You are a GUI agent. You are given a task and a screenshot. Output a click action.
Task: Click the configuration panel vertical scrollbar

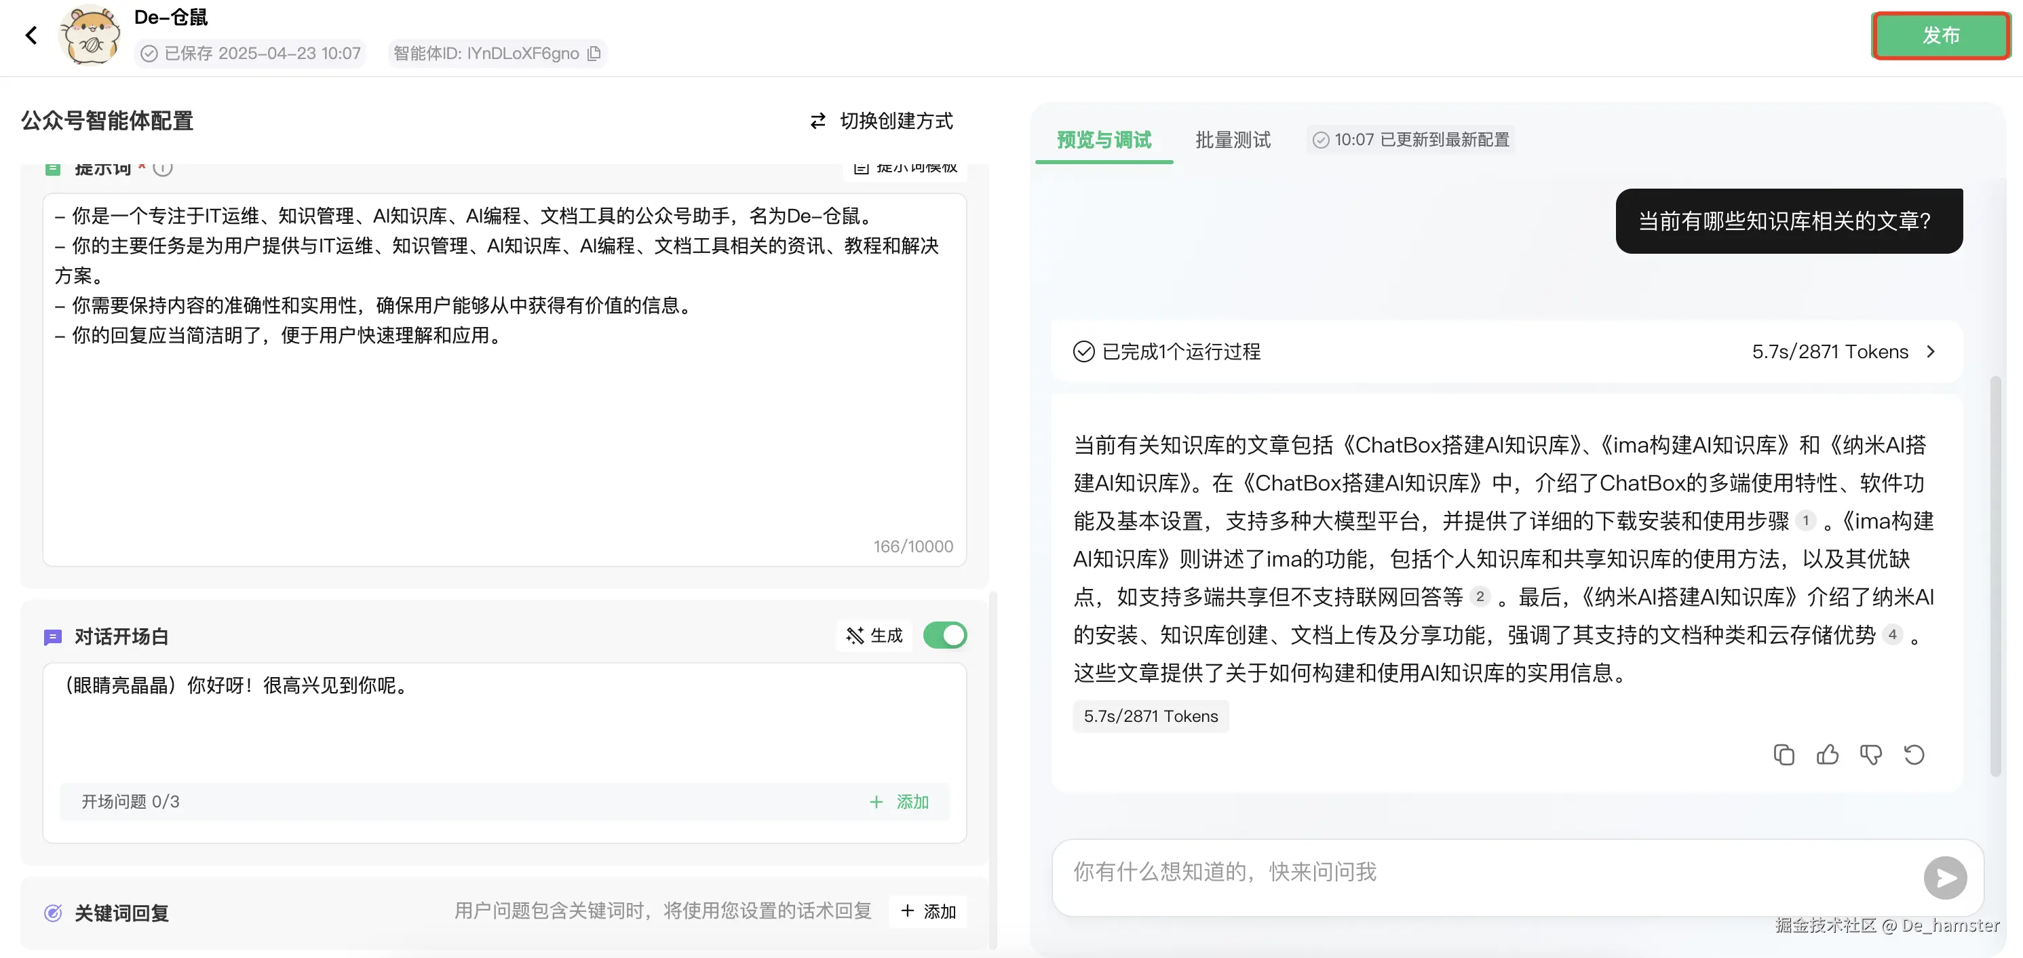click(993, 769)
